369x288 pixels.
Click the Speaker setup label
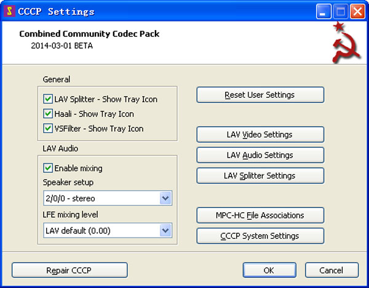68,183
